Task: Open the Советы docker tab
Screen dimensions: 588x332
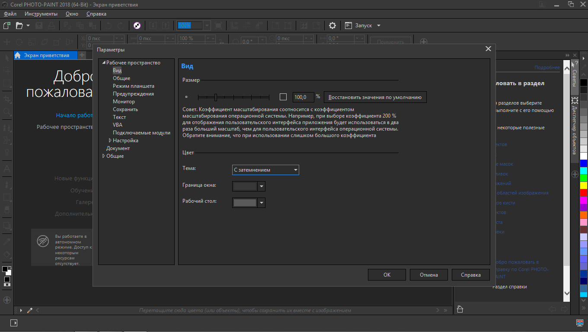Action: 575,77
